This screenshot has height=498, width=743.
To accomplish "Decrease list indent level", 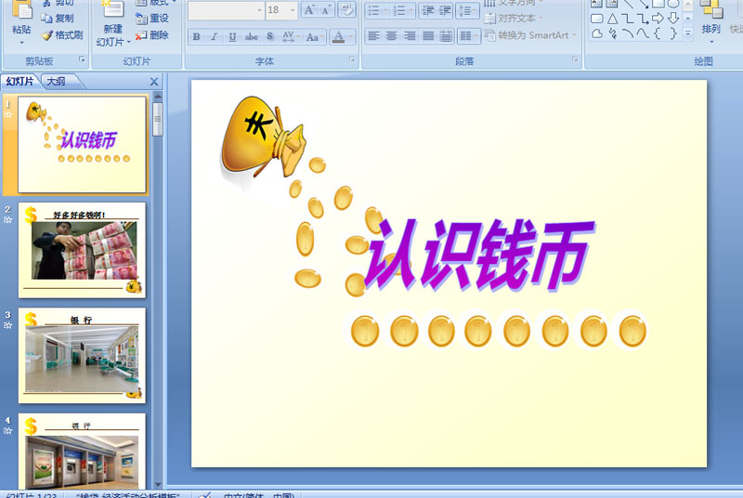I will [x=427, y=10].
